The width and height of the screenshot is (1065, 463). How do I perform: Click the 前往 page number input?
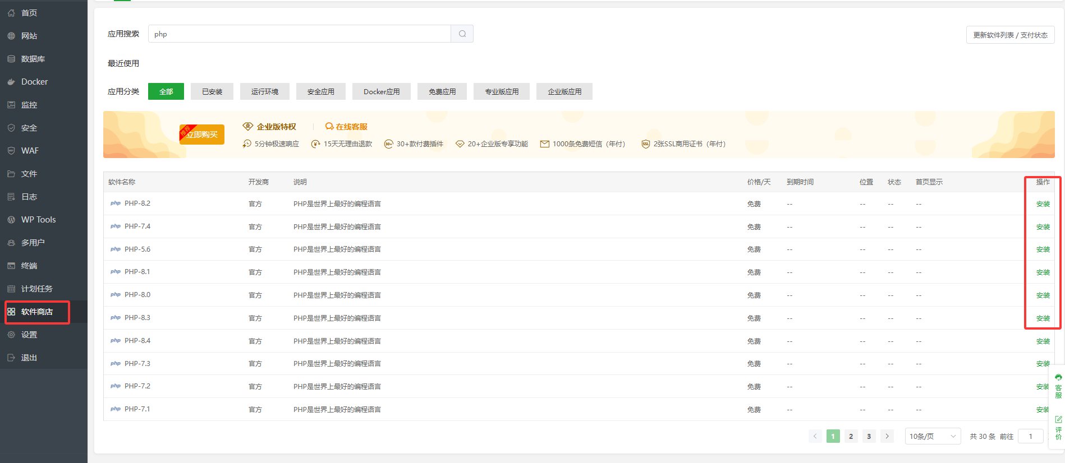pyautogui.click(x=1031, y=436)
